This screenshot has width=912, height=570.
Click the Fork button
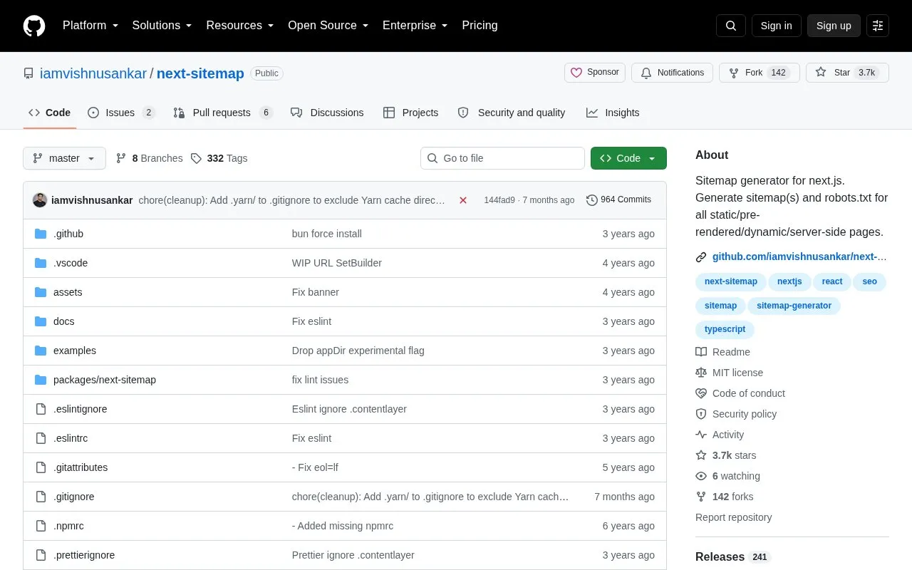(x=760, y=73)
